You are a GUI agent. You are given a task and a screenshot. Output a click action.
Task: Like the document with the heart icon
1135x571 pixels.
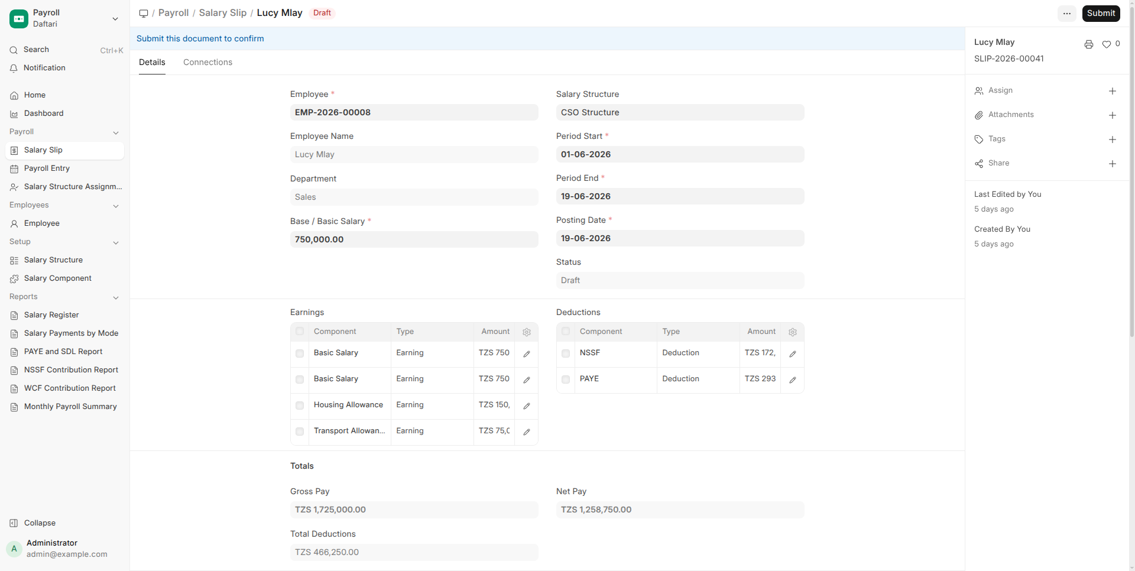(1107, 44)
